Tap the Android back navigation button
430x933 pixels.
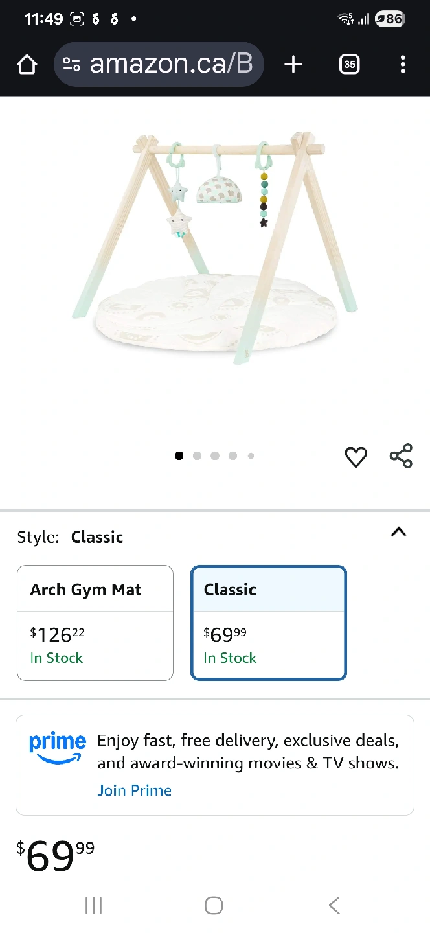pyautogui.click(x=334, y=905)
